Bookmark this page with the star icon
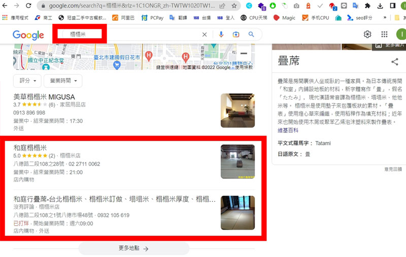 tap(234, 6)
